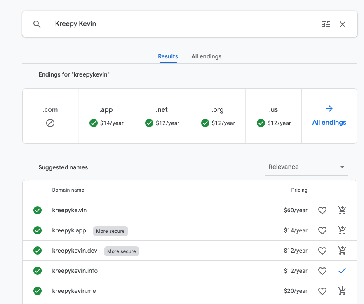Switch to the All endings tab
364x304 pixels.
click(207, 56)
